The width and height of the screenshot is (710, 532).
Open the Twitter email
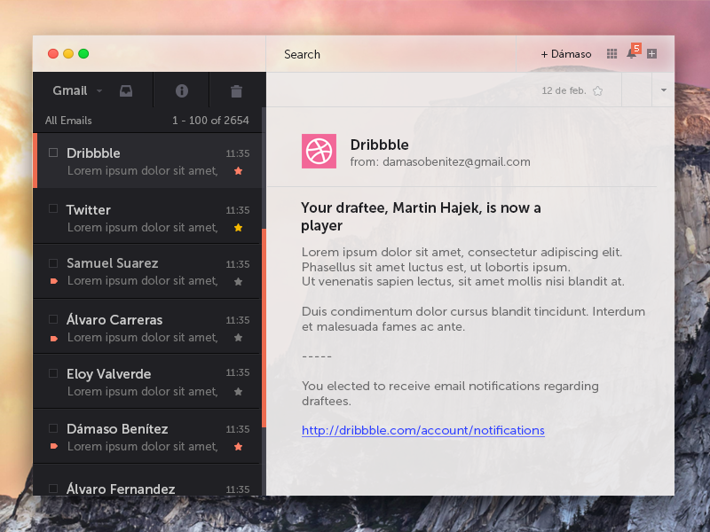147,216
